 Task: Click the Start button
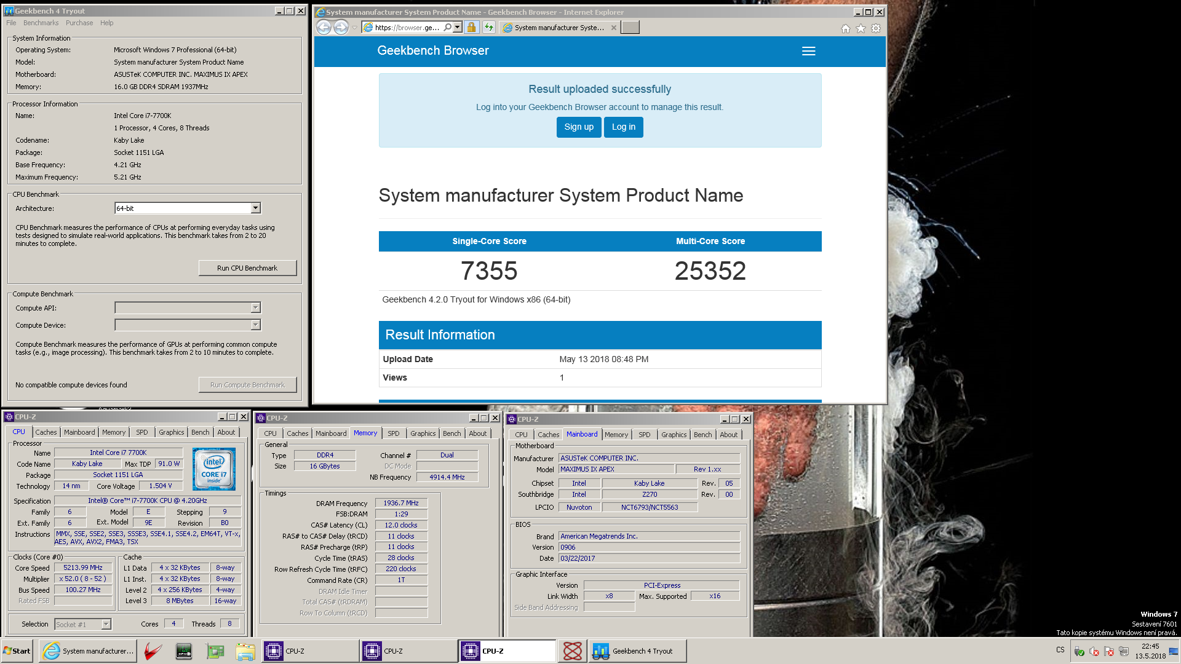[17, 651]
